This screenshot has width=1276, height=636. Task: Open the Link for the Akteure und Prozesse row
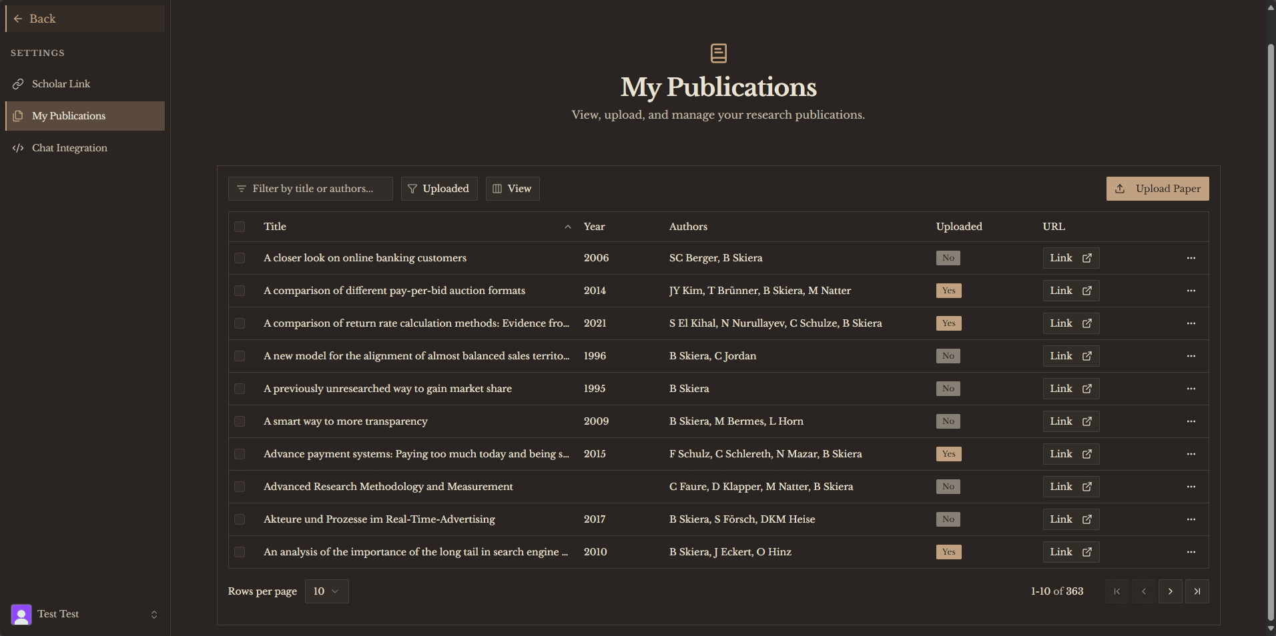pos(1071,519)
